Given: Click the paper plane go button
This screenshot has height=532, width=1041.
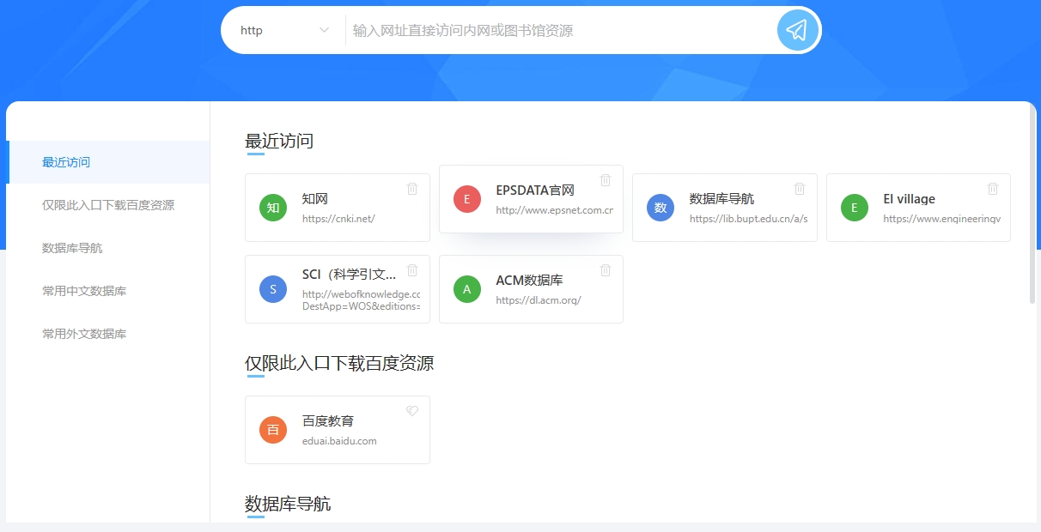Looking at the screenshot, I should point(797,30).
